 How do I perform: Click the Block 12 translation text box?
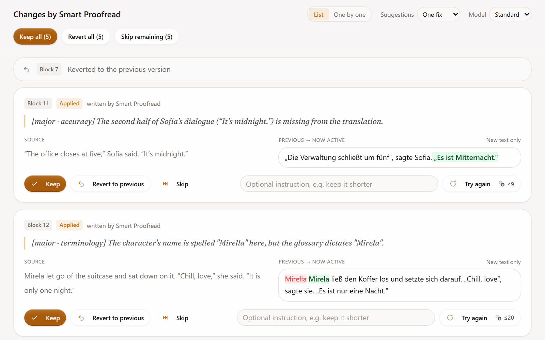pyautogui.click(x=400, y=285)
